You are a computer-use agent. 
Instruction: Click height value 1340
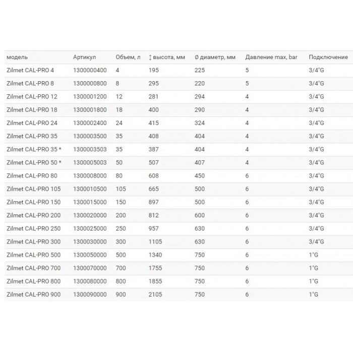point(155,255)
